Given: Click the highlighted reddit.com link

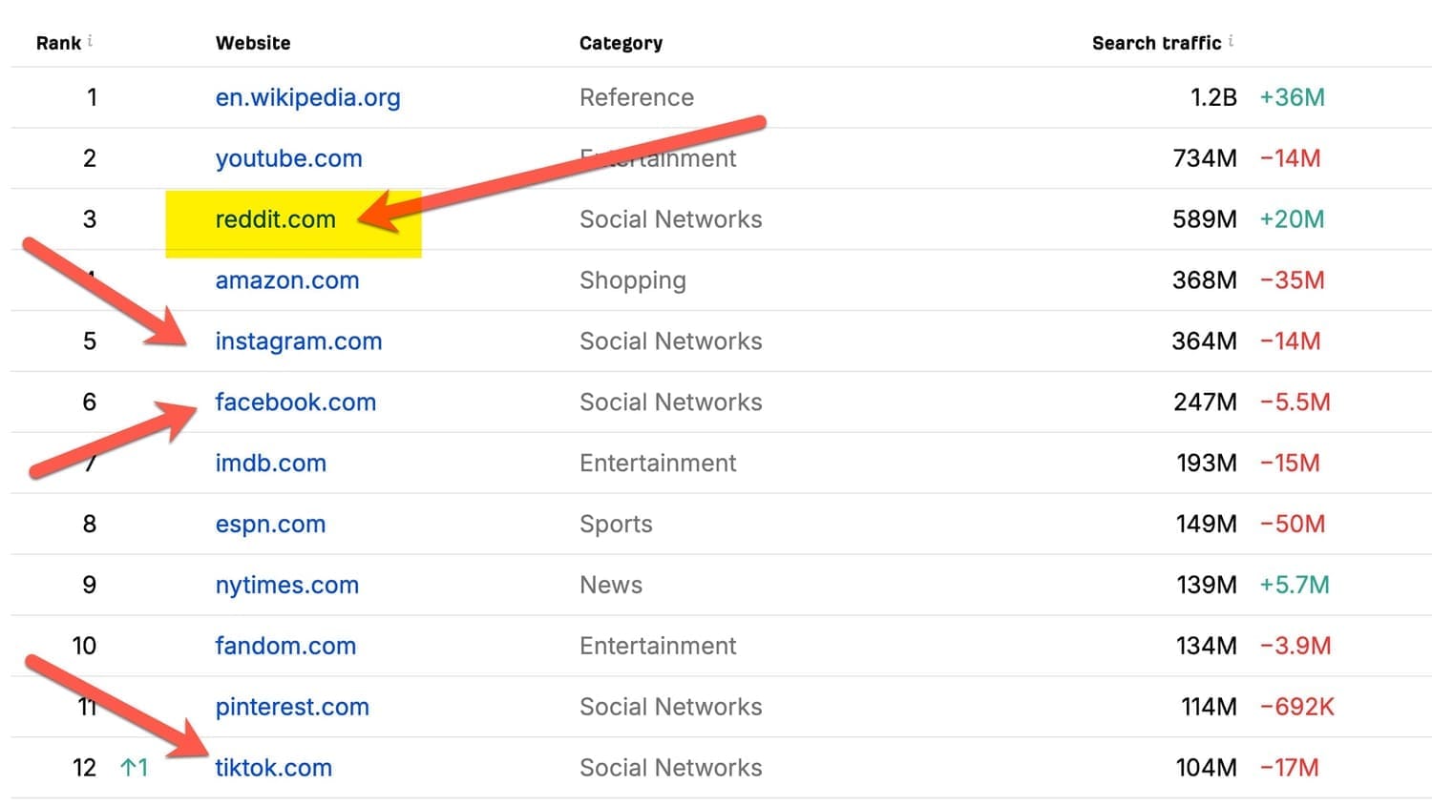Looking at the screenshot, I should tap(275, 219).
